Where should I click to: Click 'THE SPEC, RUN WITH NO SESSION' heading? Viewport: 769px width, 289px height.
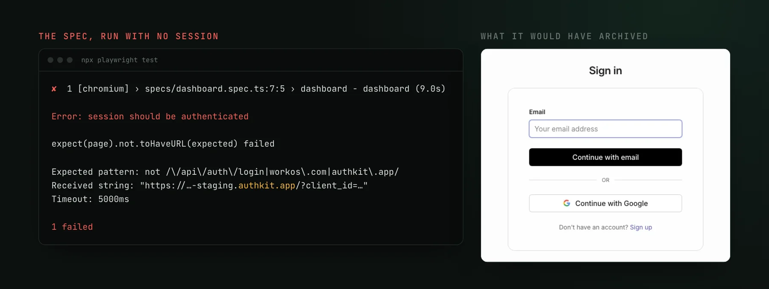129,36
